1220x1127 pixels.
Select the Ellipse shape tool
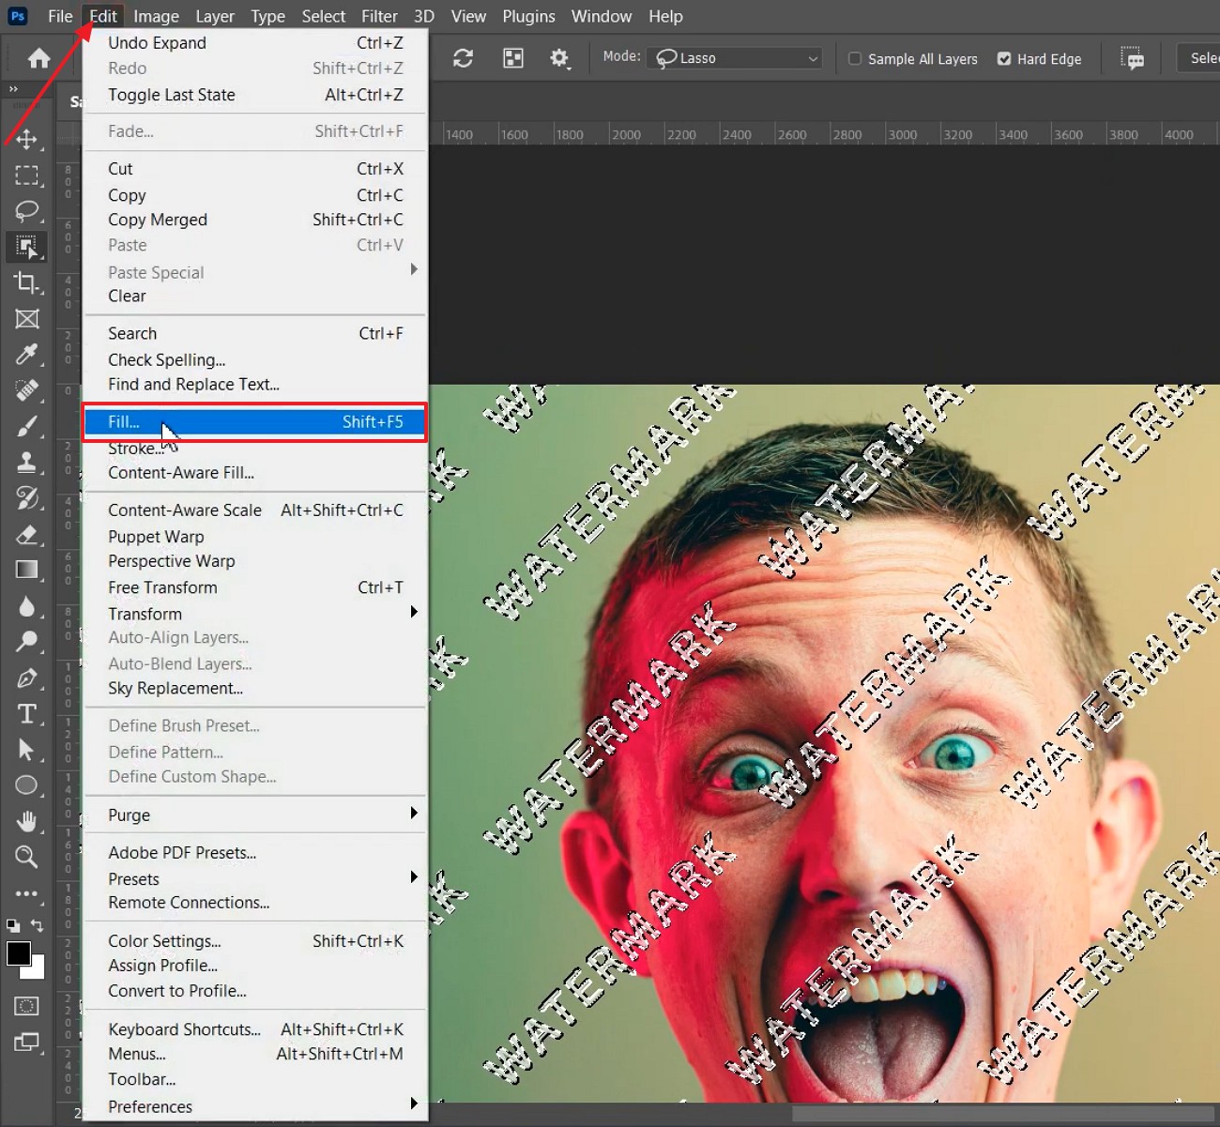coord(26,785)
